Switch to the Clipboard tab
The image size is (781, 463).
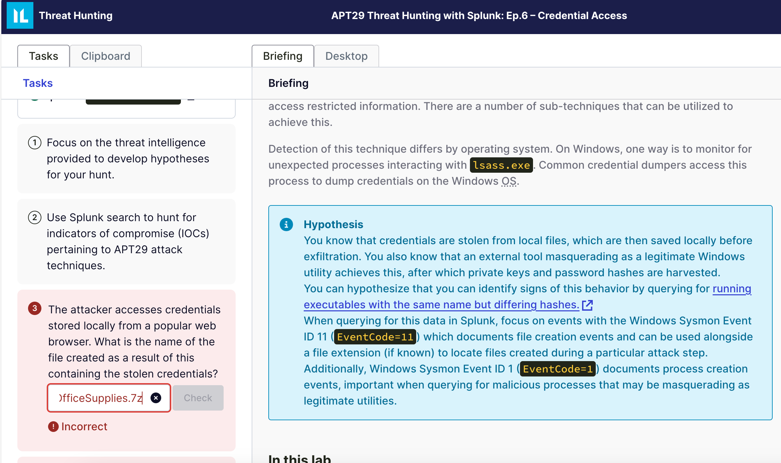106,56
